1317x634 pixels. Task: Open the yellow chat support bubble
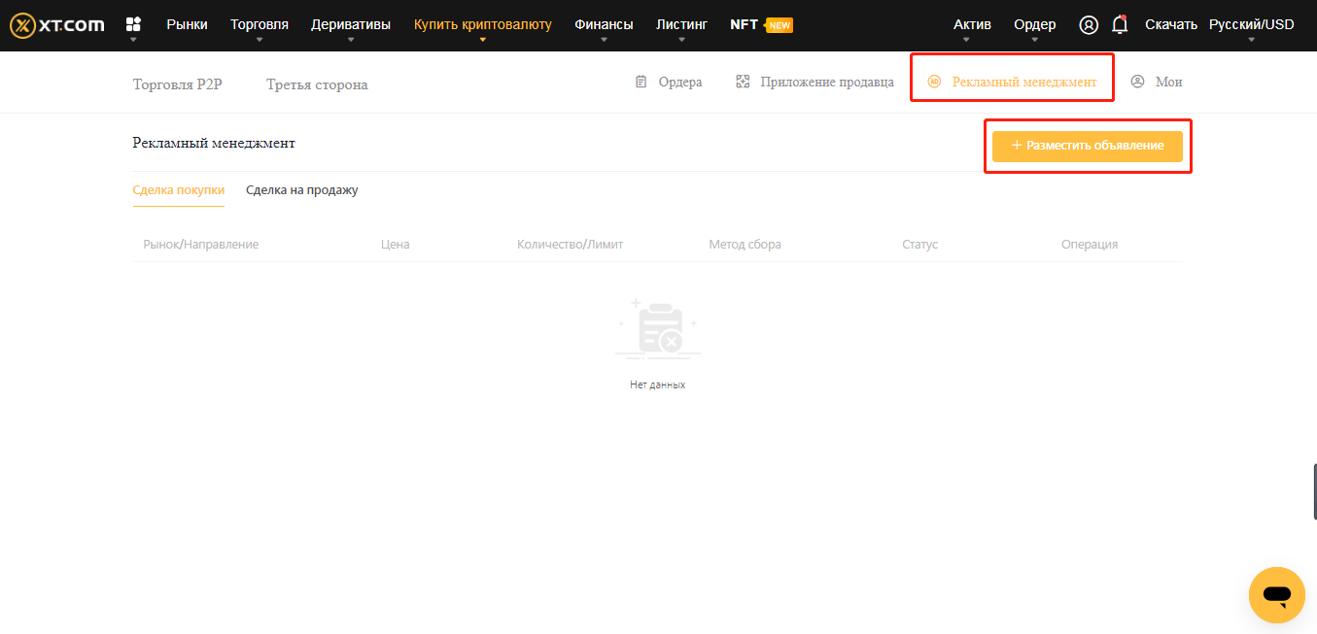click(x=1276, y=594)
